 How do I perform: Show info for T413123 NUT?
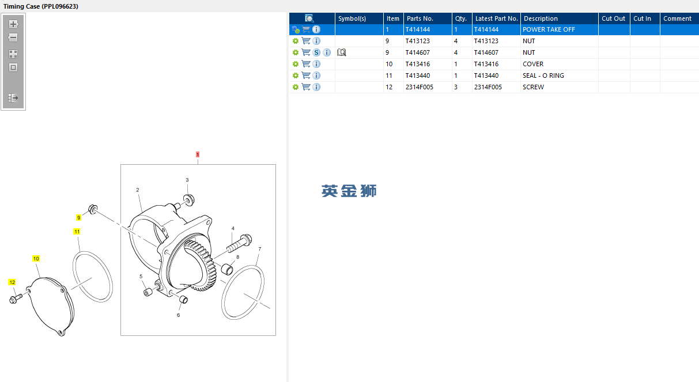[x=316, y=41]
